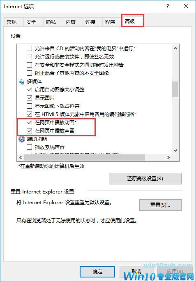196x282 pixels.
Task: Switch to the 安全 tab
Action: [31, 22]
